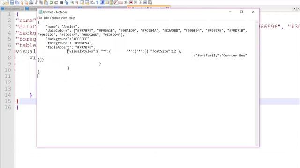Click the Replace icon in Notepad++ toolbar
The image size is (300, 168).
pos(67,2)
